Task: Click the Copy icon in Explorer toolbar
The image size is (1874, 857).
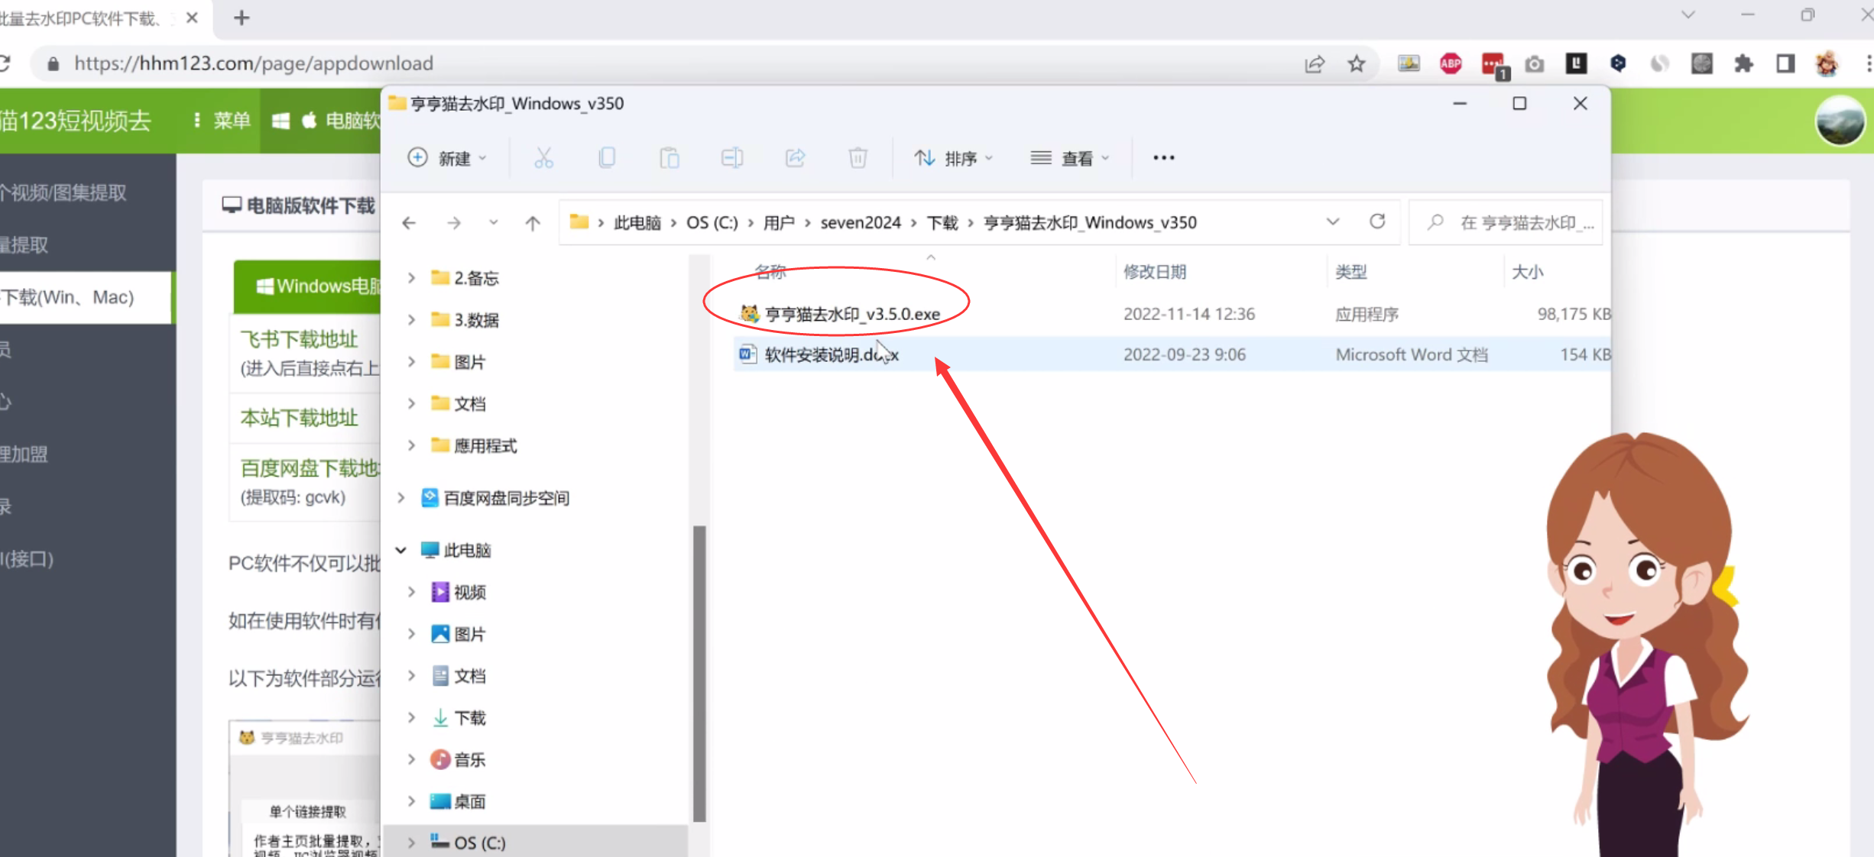Action: click(x=607, y=158)
